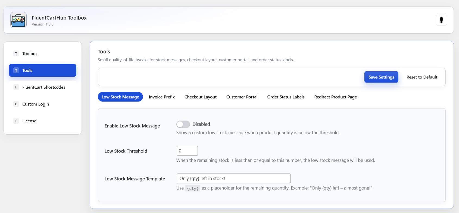Open the Toolbox sidebar section

[x=30, y=53]
